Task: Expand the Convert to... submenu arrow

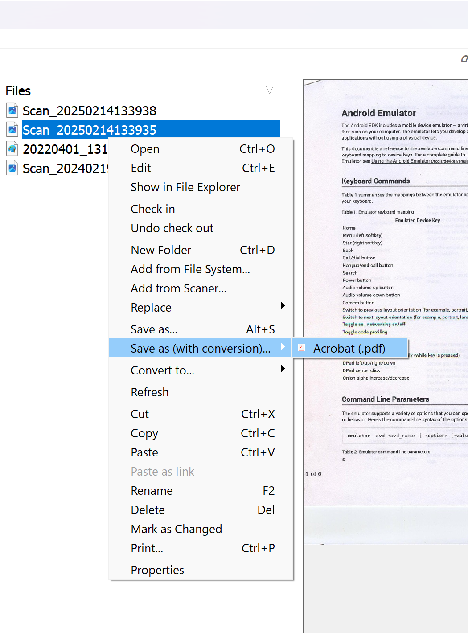Action: point(283,369)
